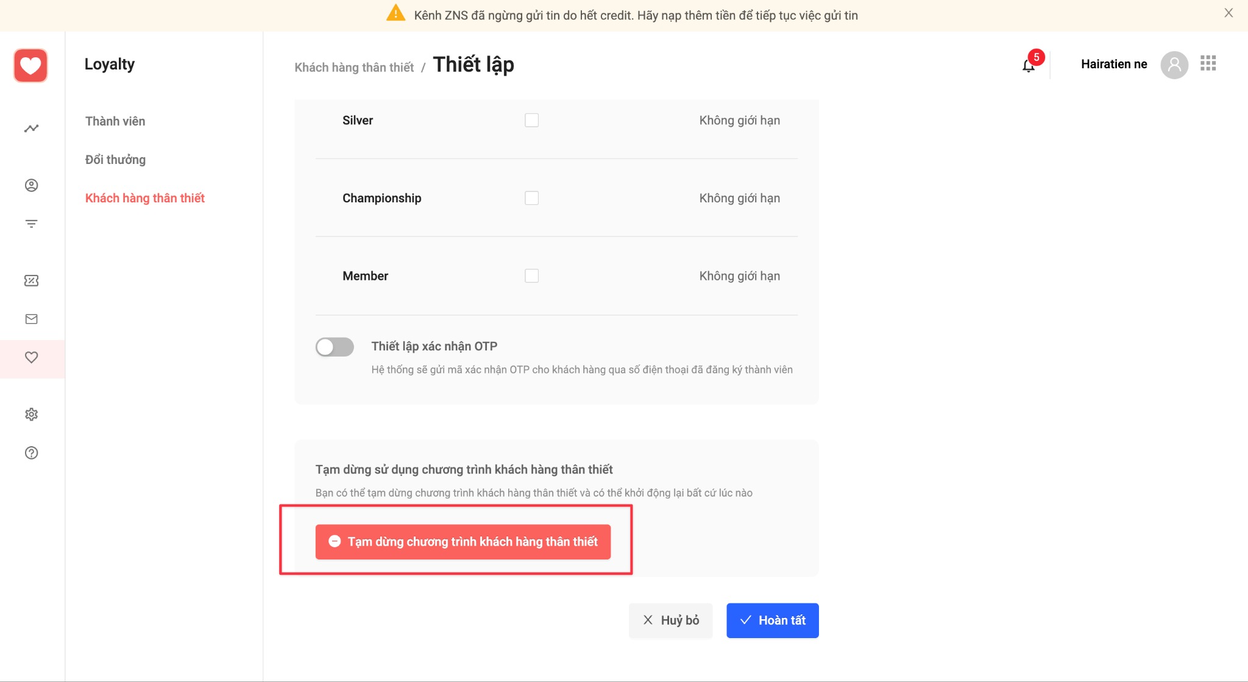Check the Silver tier checkbox
The width and height of the screenshot is (1248, 682).
tap(531, 120)
